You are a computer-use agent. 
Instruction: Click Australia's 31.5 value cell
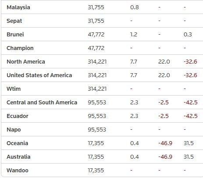pyautogui.click(x=189, y=157)
